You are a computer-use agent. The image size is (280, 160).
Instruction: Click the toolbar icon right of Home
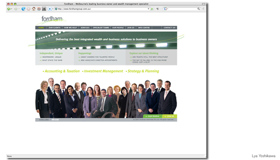(39, 9)
